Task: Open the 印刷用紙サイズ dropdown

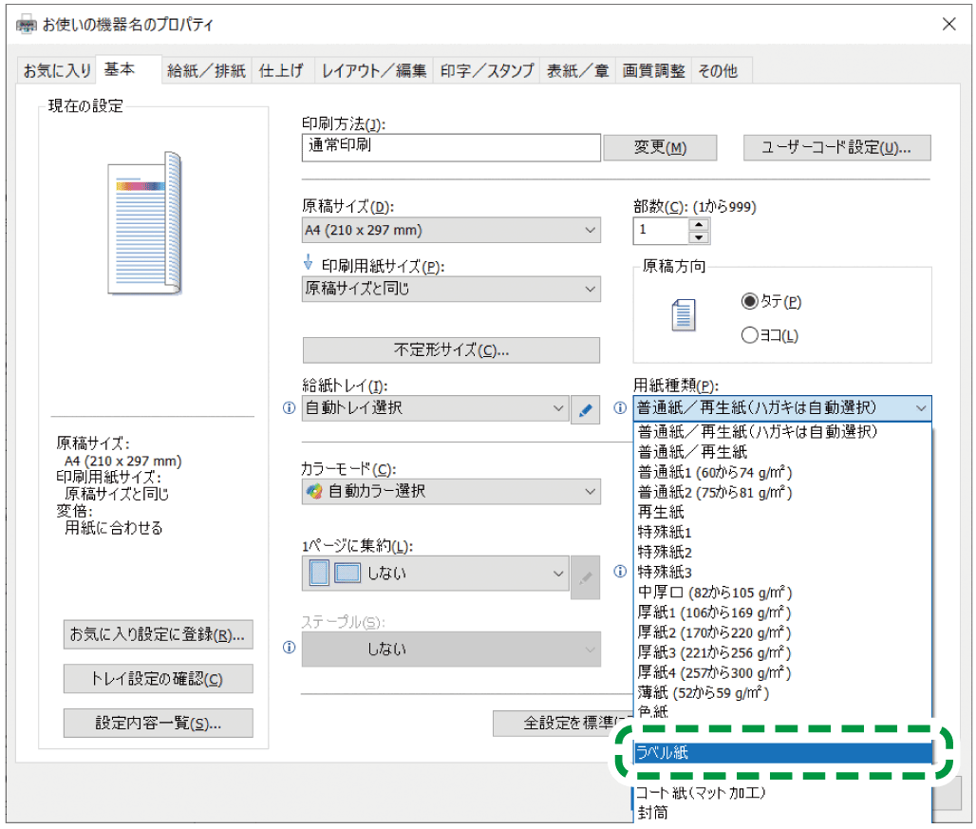Action: click(589, 289)
